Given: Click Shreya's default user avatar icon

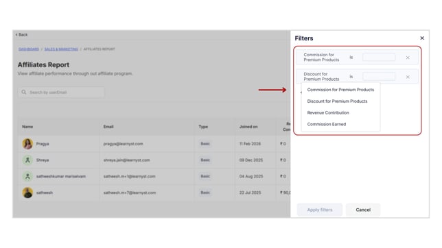Looking at the screenshot, I should coord(27,160).
